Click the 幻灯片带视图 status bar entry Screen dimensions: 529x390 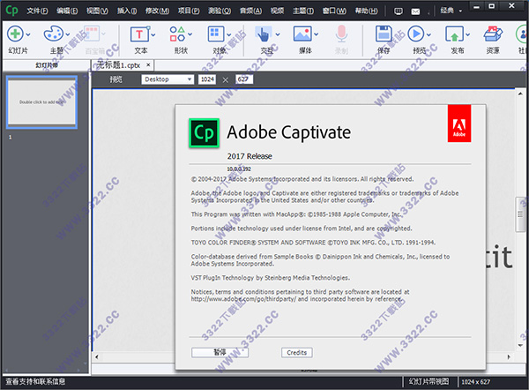428,381
